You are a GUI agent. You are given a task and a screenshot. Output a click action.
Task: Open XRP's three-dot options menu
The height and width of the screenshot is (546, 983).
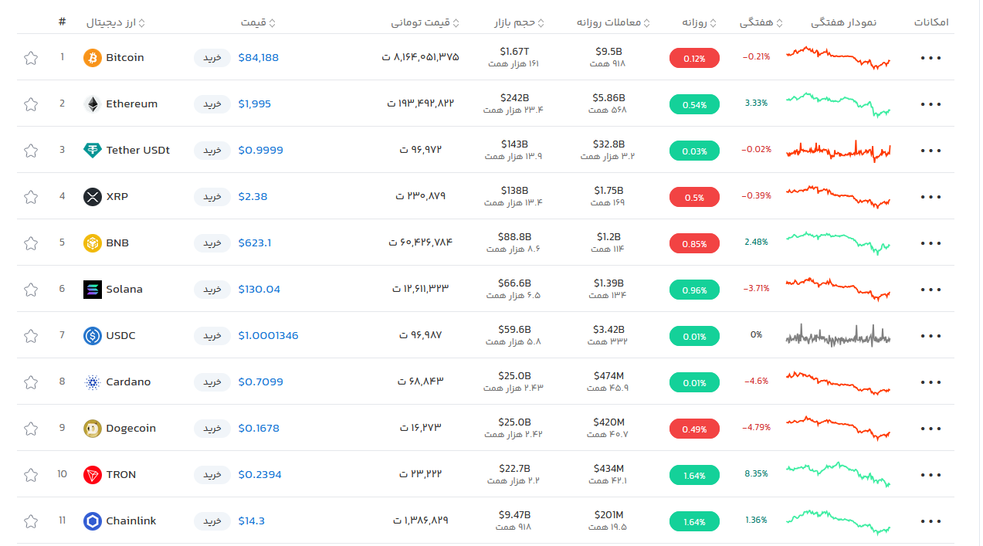click(931, 197)
